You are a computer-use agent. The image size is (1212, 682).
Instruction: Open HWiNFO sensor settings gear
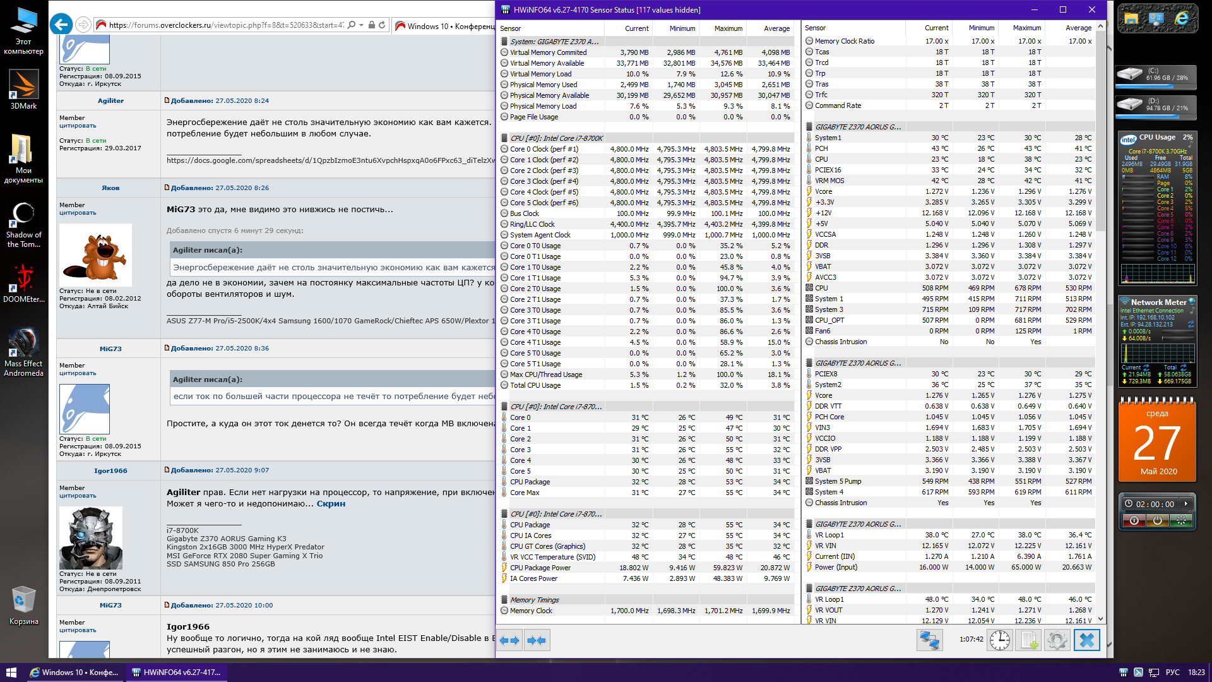(1057, 640)
